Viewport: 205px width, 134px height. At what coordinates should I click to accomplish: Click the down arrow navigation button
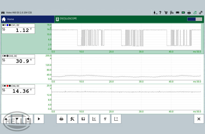[17, 119]
